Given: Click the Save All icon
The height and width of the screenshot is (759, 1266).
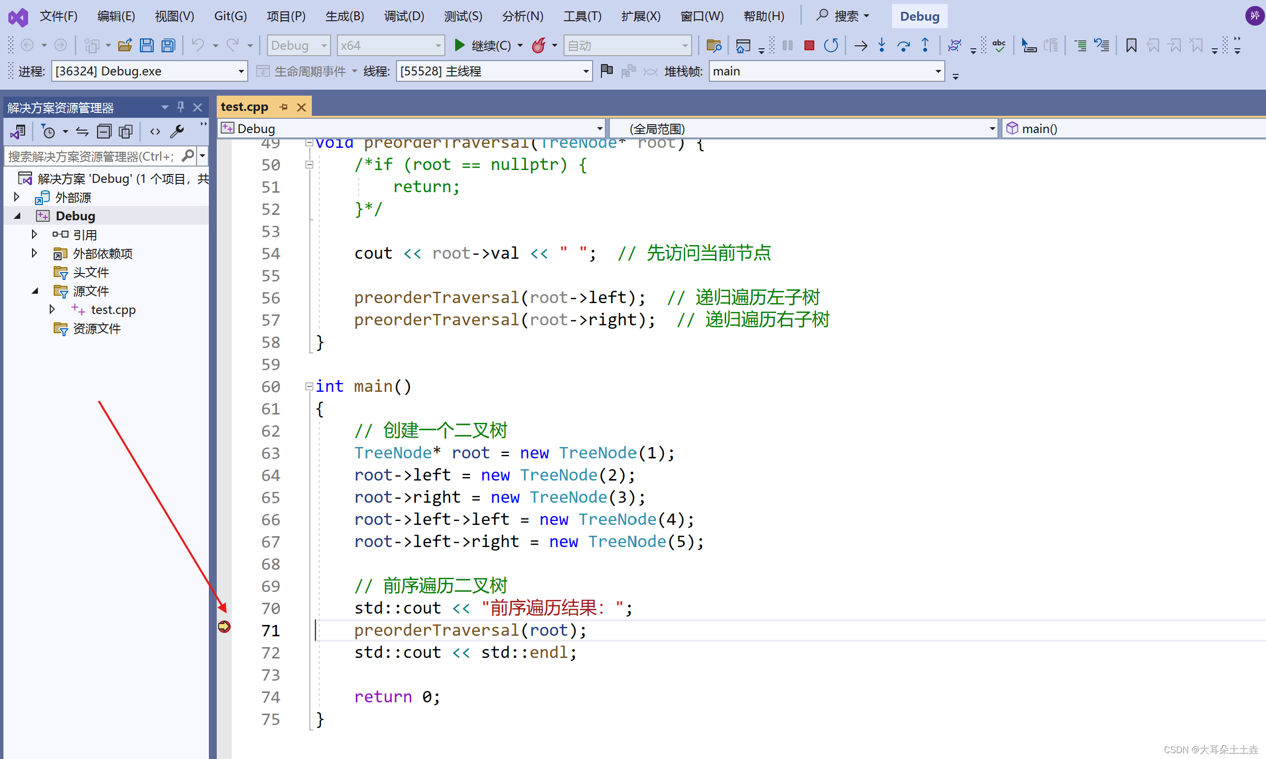Looking at the screenshot, I should coord(168,45).
